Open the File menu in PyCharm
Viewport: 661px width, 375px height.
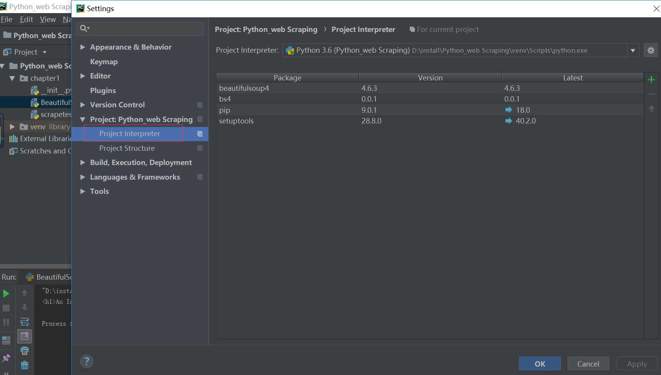[x=7, y=19]
